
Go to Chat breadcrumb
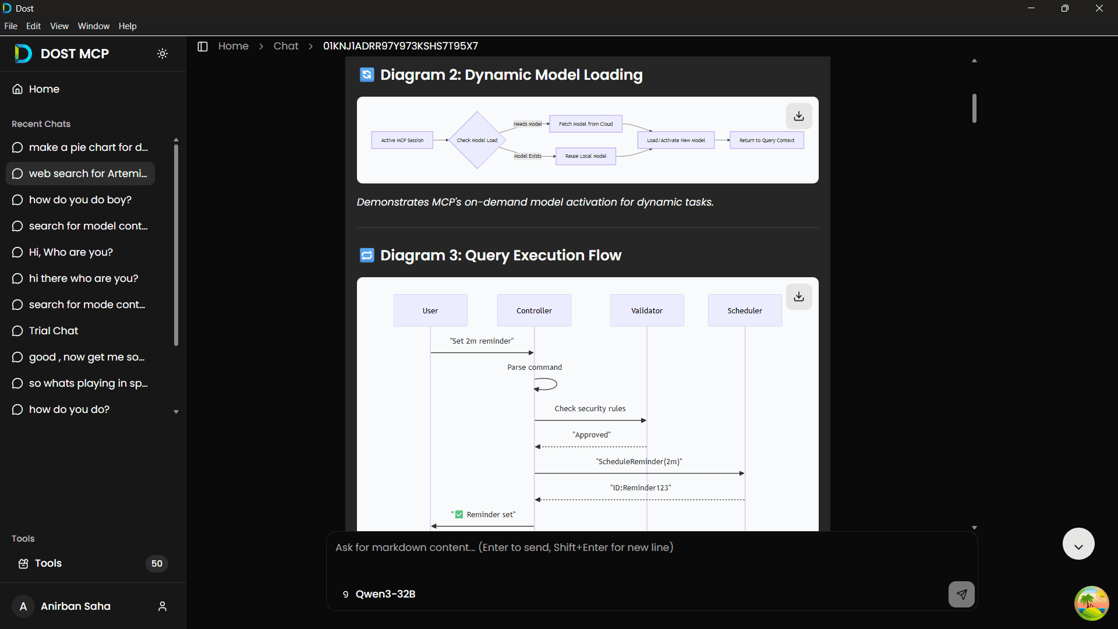coord(286,46)
